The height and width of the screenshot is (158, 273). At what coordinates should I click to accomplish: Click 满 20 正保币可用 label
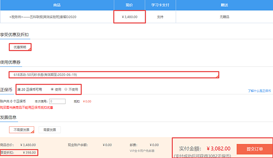(x=29, y=90)
